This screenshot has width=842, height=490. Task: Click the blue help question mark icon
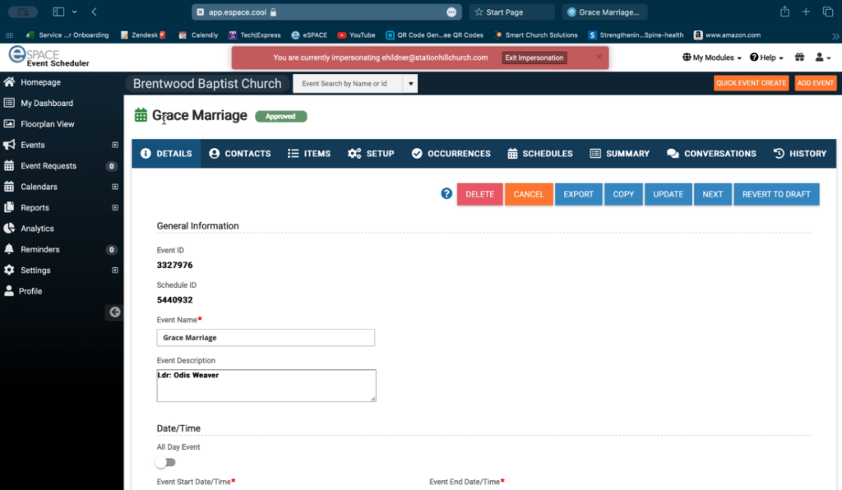click(x=446, y=194)
